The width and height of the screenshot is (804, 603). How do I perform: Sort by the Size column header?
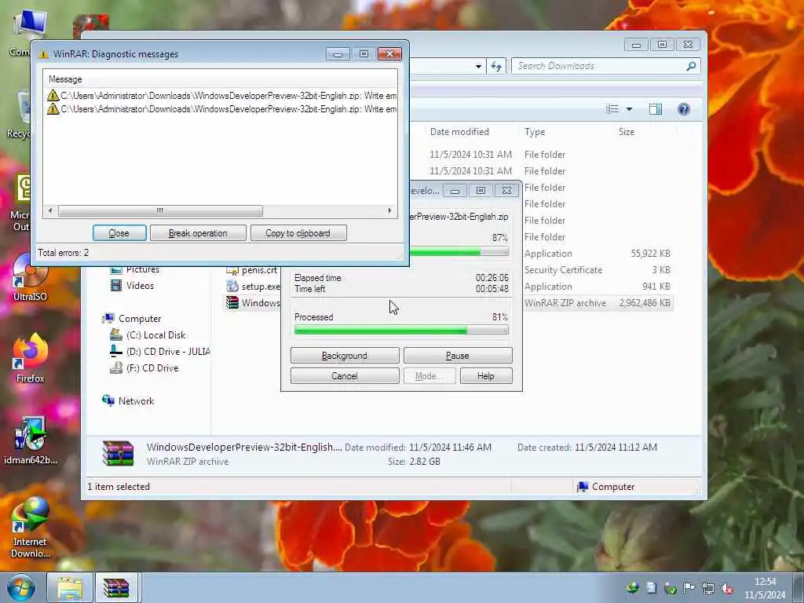[627, 132]
